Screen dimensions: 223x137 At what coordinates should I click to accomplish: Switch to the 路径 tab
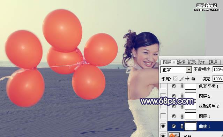[181, 62]
